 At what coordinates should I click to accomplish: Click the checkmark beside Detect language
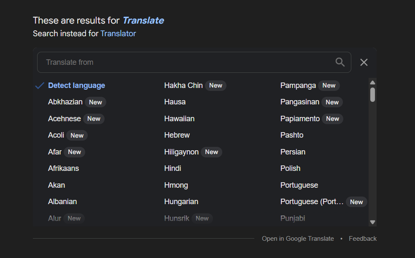(39, 85)
